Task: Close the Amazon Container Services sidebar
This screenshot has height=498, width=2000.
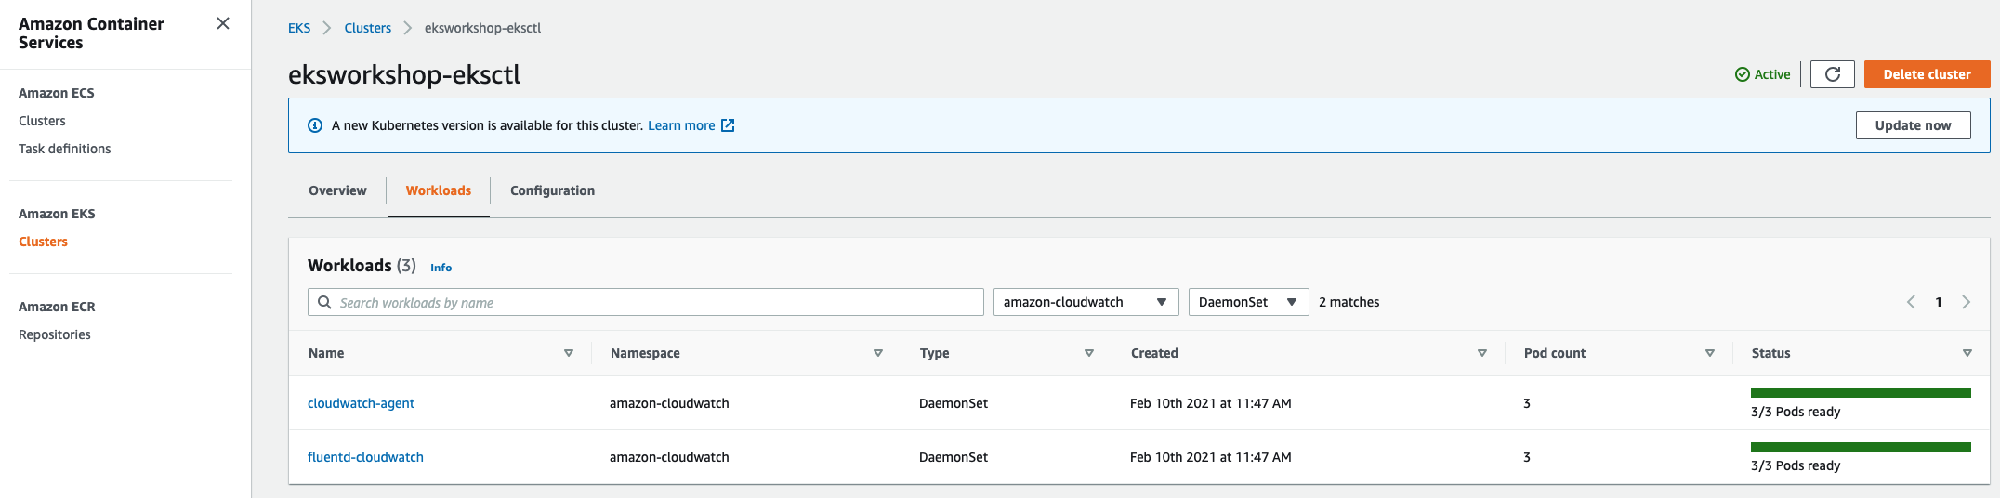Action: click(223, 23)
